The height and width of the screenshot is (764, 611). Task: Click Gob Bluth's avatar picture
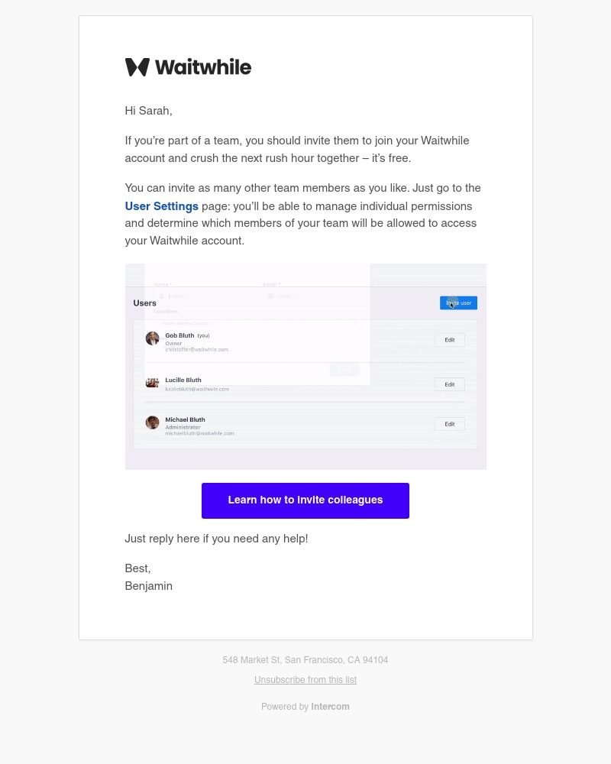tap(153, 338)
